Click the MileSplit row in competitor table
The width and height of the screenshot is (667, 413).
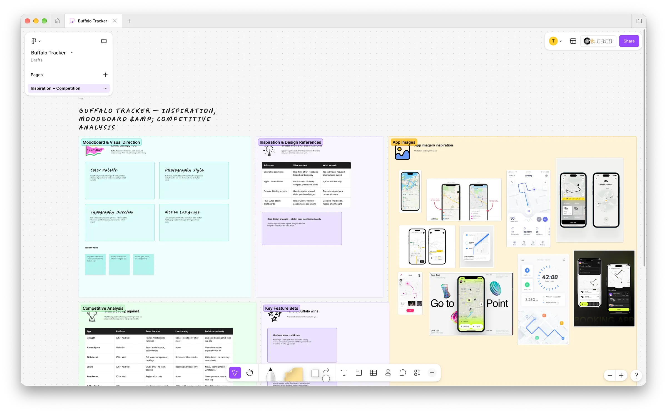pyautogui.click(x=159, y=339)
